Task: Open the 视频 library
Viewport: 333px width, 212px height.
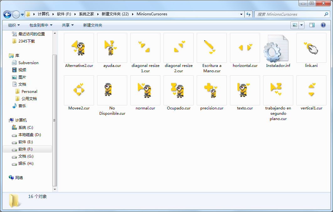Action: click(x=19, y=70)
